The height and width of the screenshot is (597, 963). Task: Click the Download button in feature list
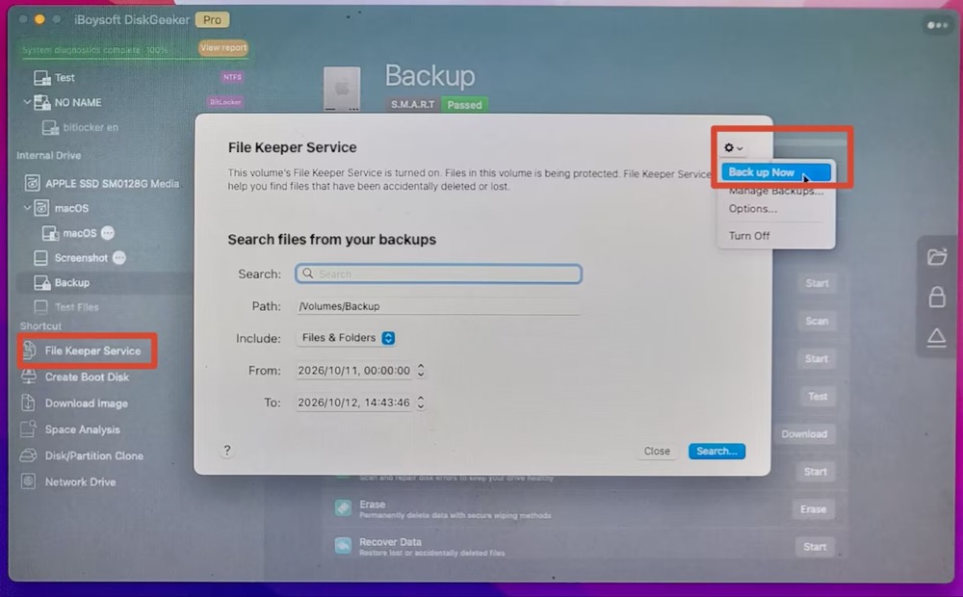804,433
